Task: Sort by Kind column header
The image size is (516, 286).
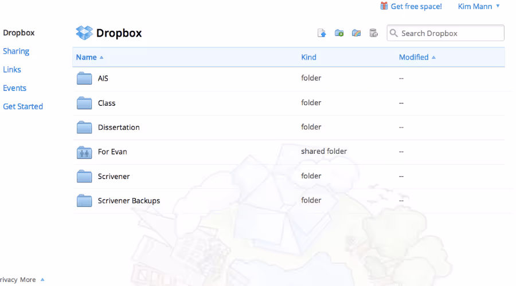Action: click(x=308, y=57)
